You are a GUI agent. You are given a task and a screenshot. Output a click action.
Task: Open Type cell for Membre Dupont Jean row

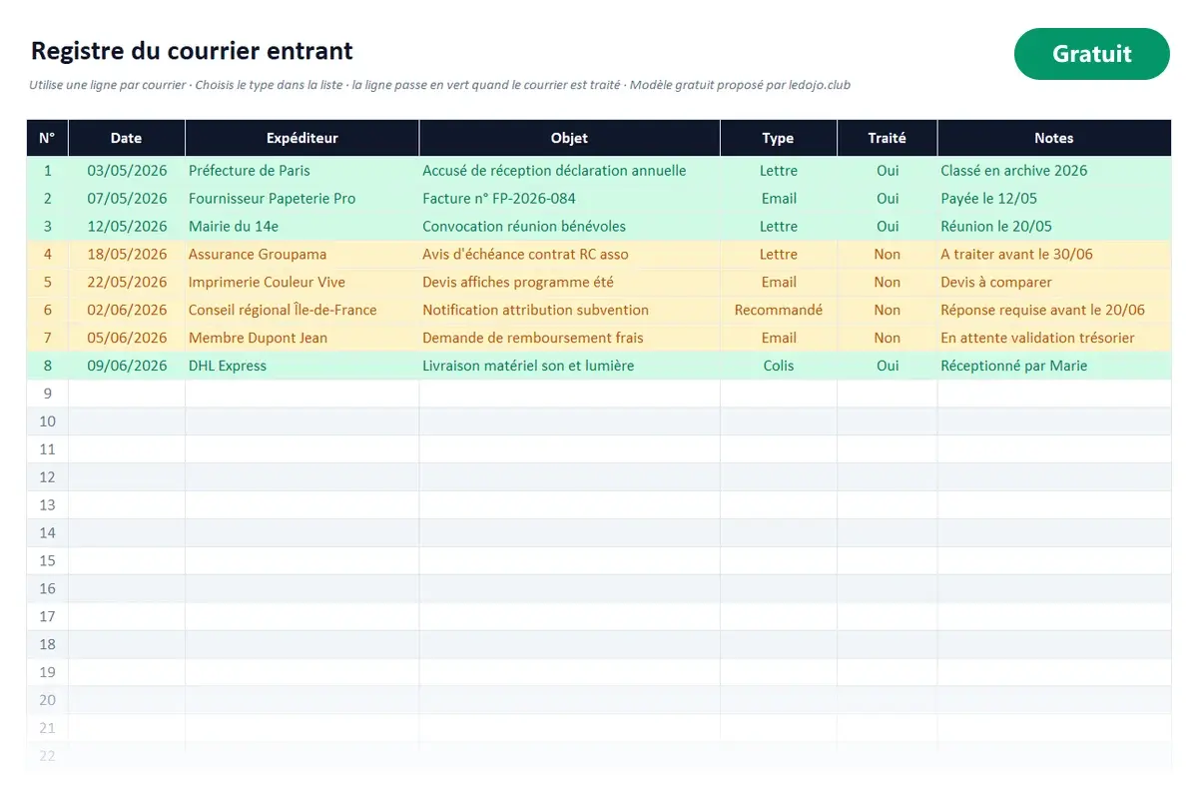click(x=778, y=339)
